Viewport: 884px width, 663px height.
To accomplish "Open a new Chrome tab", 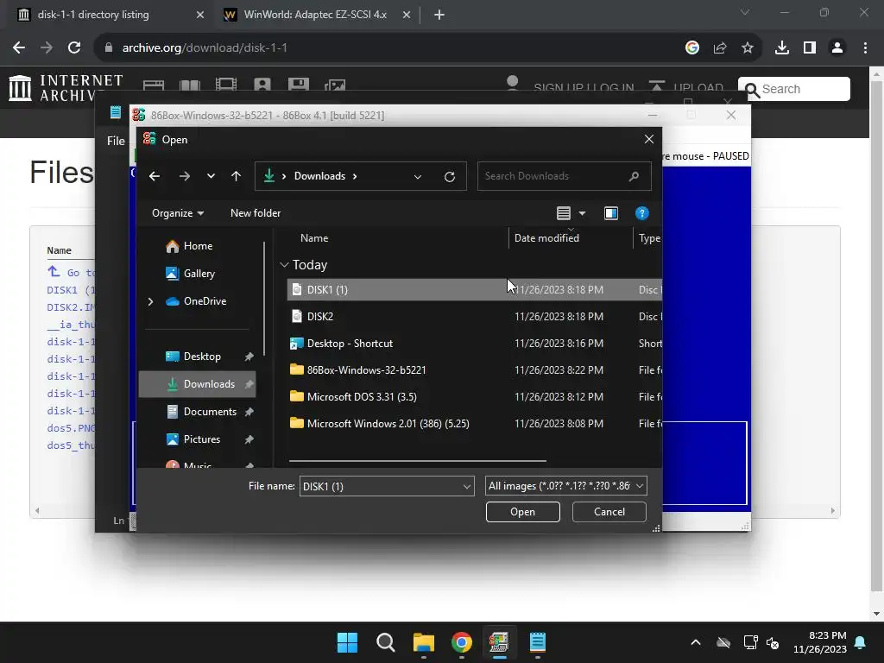I will tap(439, 15).
